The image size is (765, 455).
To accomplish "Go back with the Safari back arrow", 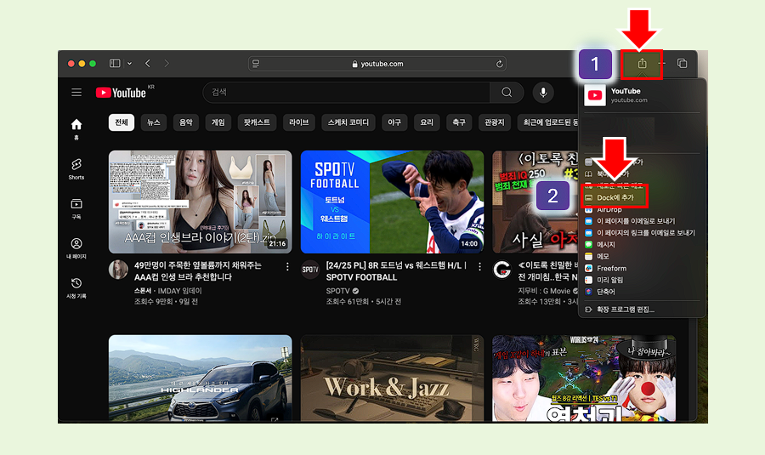I will coord(148,64).
